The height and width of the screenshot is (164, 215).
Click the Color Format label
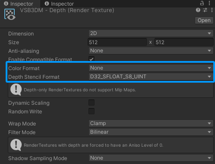tap(24, 68)
